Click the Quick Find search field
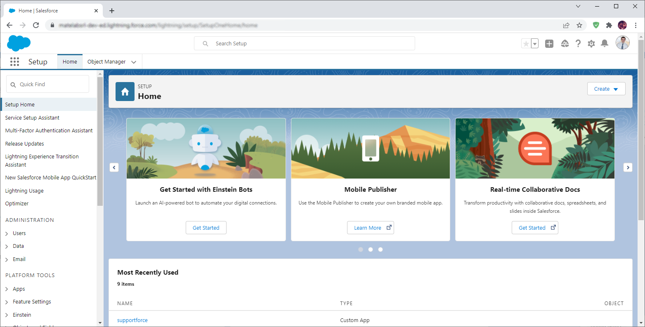This screenshot has height=327, width=645. pos(48,84)
